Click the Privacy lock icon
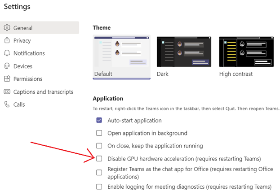The width and height of the screenshot is (280, 191). point(7,40)
